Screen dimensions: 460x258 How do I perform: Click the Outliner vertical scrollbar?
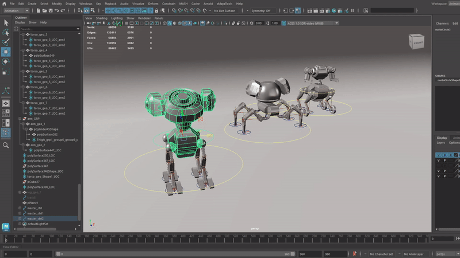tap(79, 202)
